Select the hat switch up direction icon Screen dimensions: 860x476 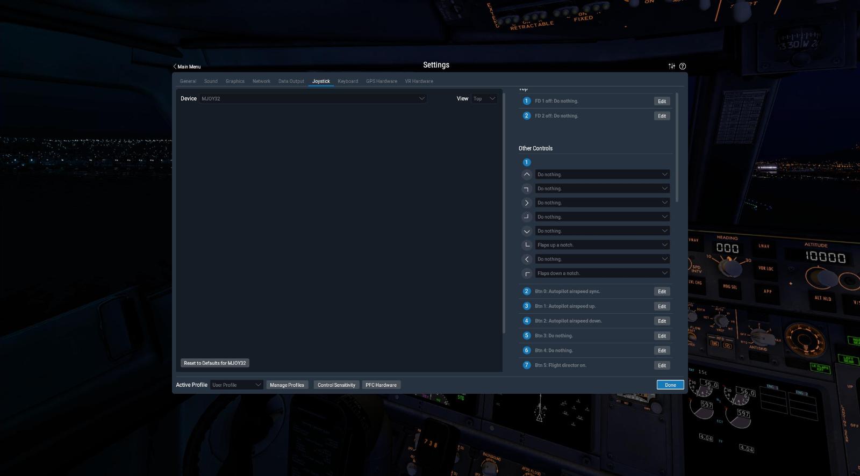pyautogui.click(x=527, y=175)
